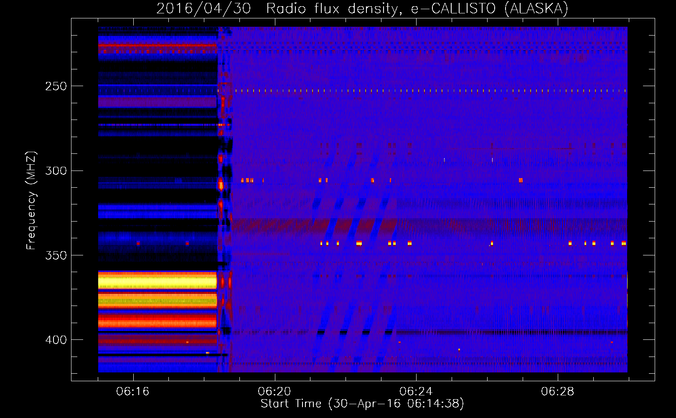Click the 06:20 time tick label

pyautogui.click(x=274, y=392)
